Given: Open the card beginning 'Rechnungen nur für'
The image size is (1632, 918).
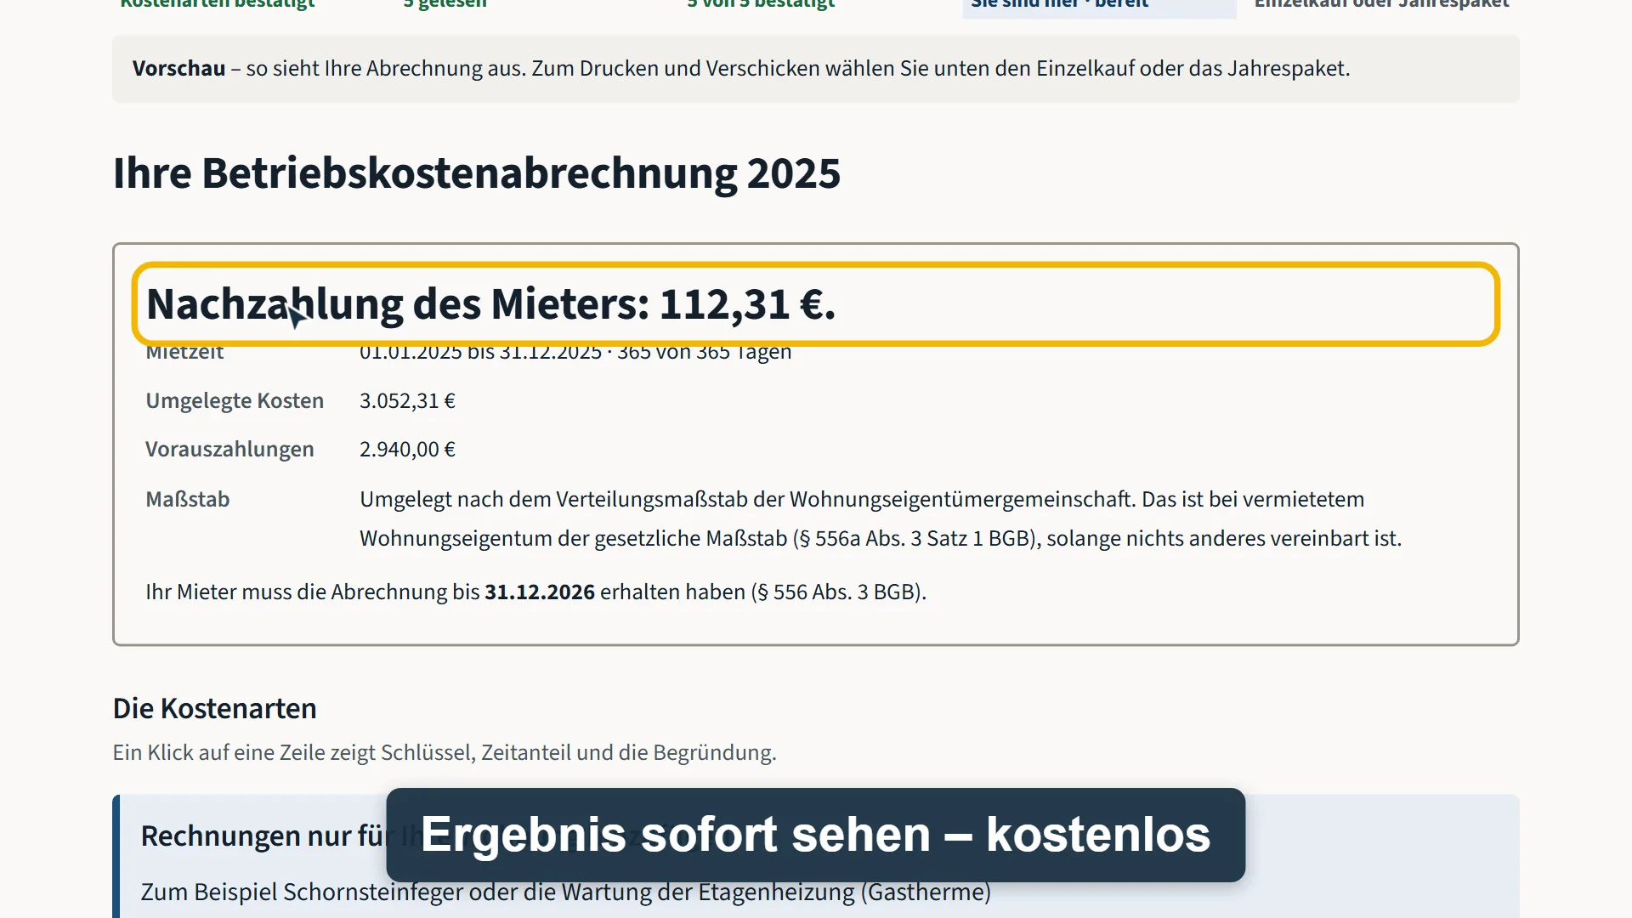Looking at the screenshot, I should [x=816, y=856].
